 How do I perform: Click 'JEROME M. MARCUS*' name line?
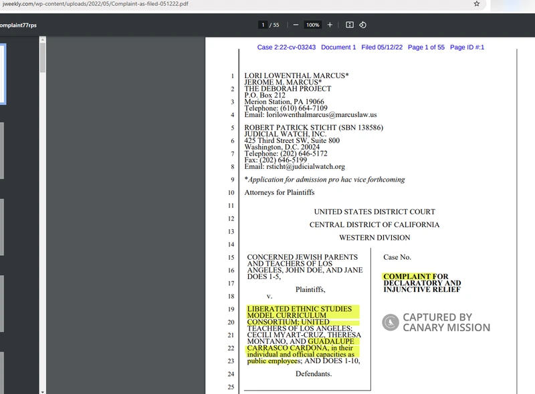click(x=283, y=82)
